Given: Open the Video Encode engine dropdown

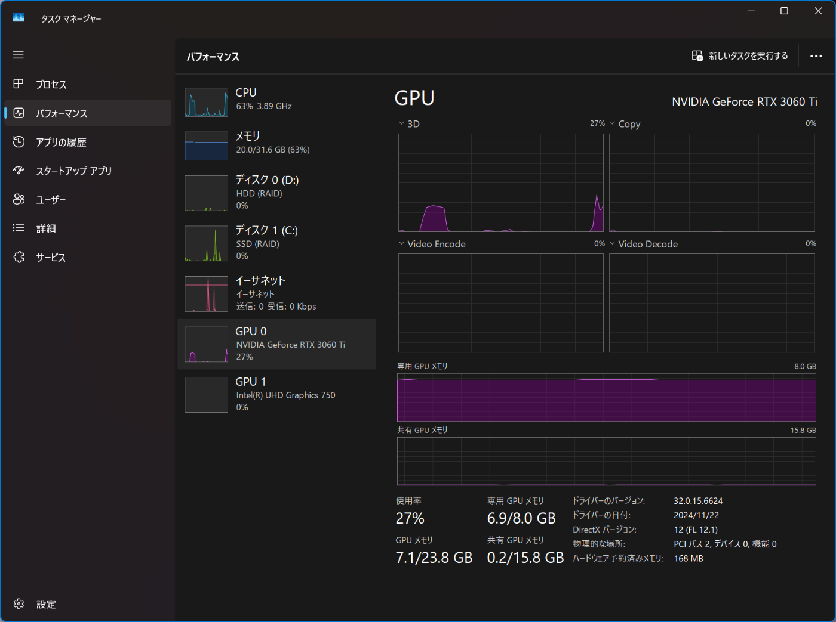Looking at the screenshot, I should (x=432, y=244).
